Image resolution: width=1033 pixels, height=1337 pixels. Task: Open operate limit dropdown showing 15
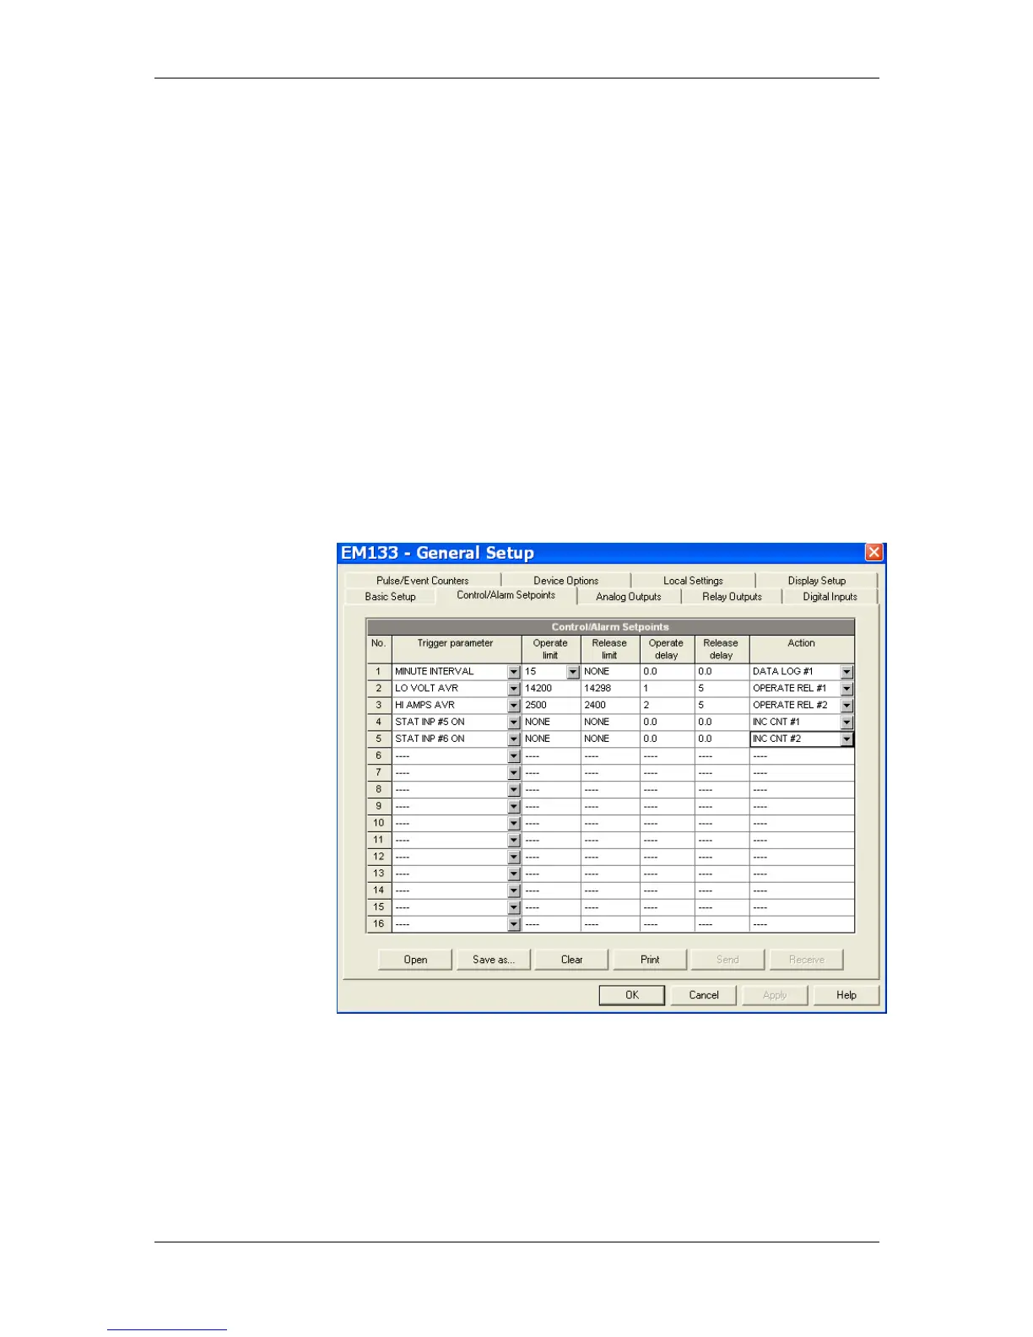pyautogui.click(x=573, y=672)
